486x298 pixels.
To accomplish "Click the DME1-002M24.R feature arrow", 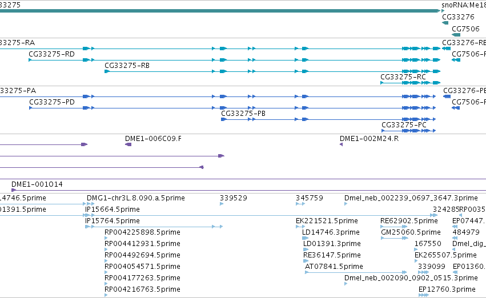I will (341, 144).
